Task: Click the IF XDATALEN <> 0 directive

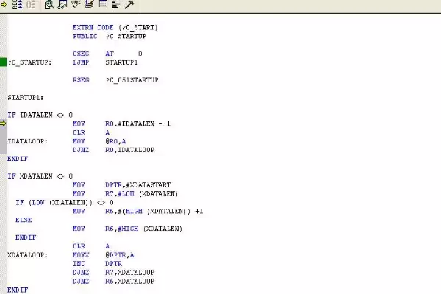Action: coord(40,176)
